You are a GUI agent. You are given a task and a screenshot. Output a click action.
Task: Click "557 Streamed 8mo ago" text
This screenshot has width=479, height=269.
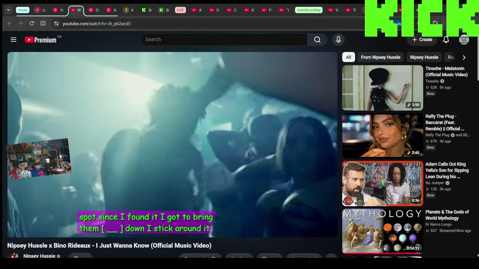tap(448, 231)
